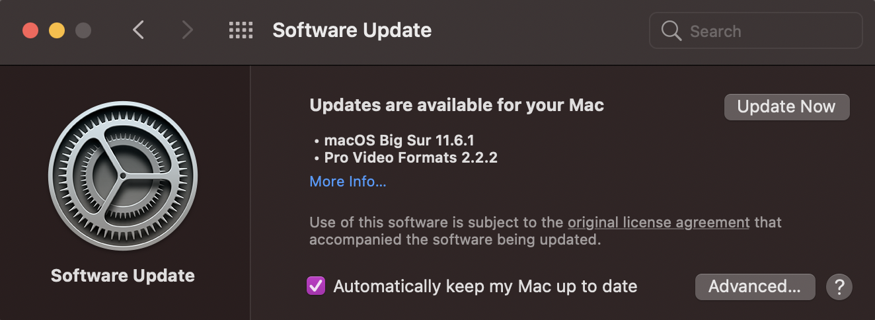Screen dimensions: 875x320
Task: Focus the Search input field
Action: point(767,31)
